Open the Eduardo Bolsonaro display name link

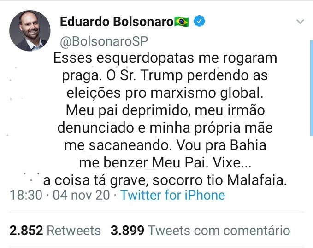[116, 22]
